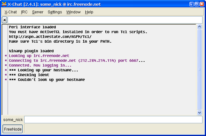The width and height of the screenshot is (206, 136).
Task: Close the X-Chat window
Action: [x=202, y=4]
